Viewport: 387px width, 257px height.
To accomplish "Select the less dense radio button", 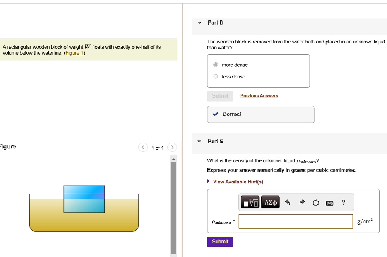I will point(215,76).
